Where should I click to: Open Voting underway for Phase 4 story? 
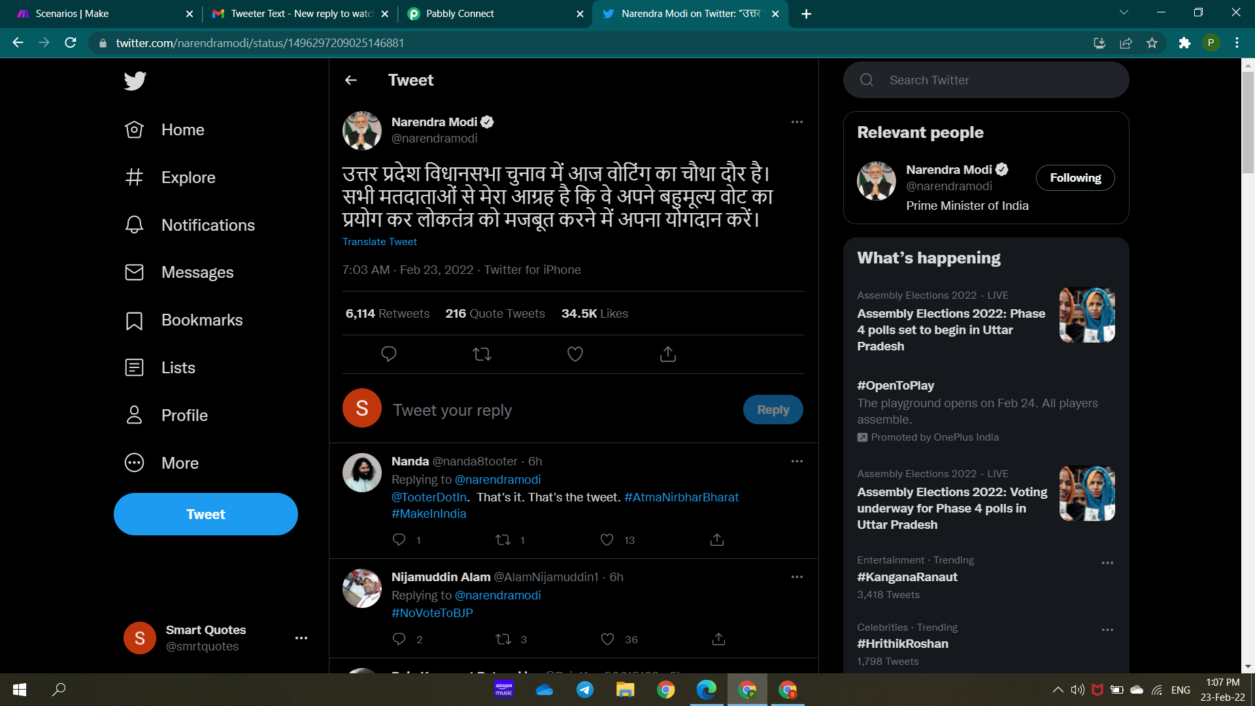(x=986, y=499)
